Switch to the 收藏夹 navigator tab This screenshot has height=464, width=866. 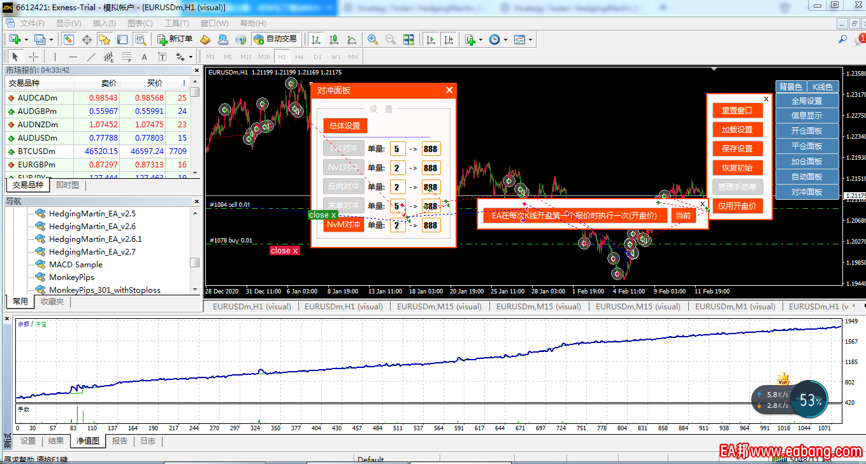coord(52,302)
